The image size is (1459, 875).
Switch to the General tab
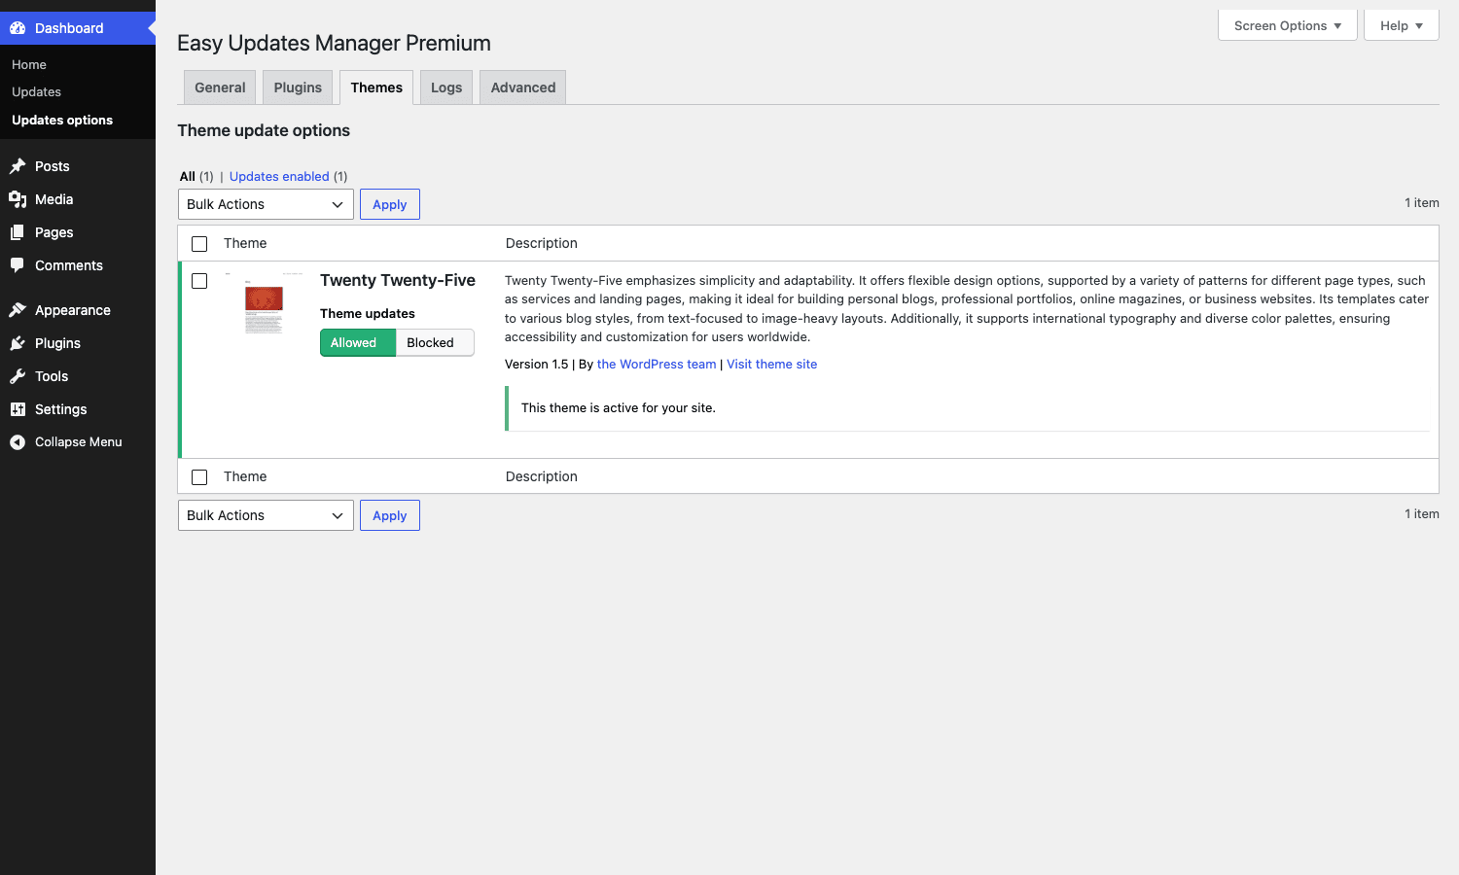(x=220, y=87)
